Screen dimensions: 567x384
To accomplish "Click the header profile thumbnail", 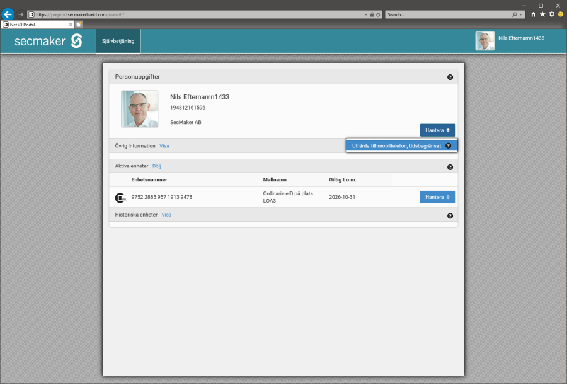I will click(485, 41).
